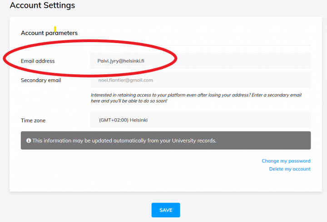This screenshot has width=327, height=222.
Task: Click the italic secondary email hint text
Action: 196,98
